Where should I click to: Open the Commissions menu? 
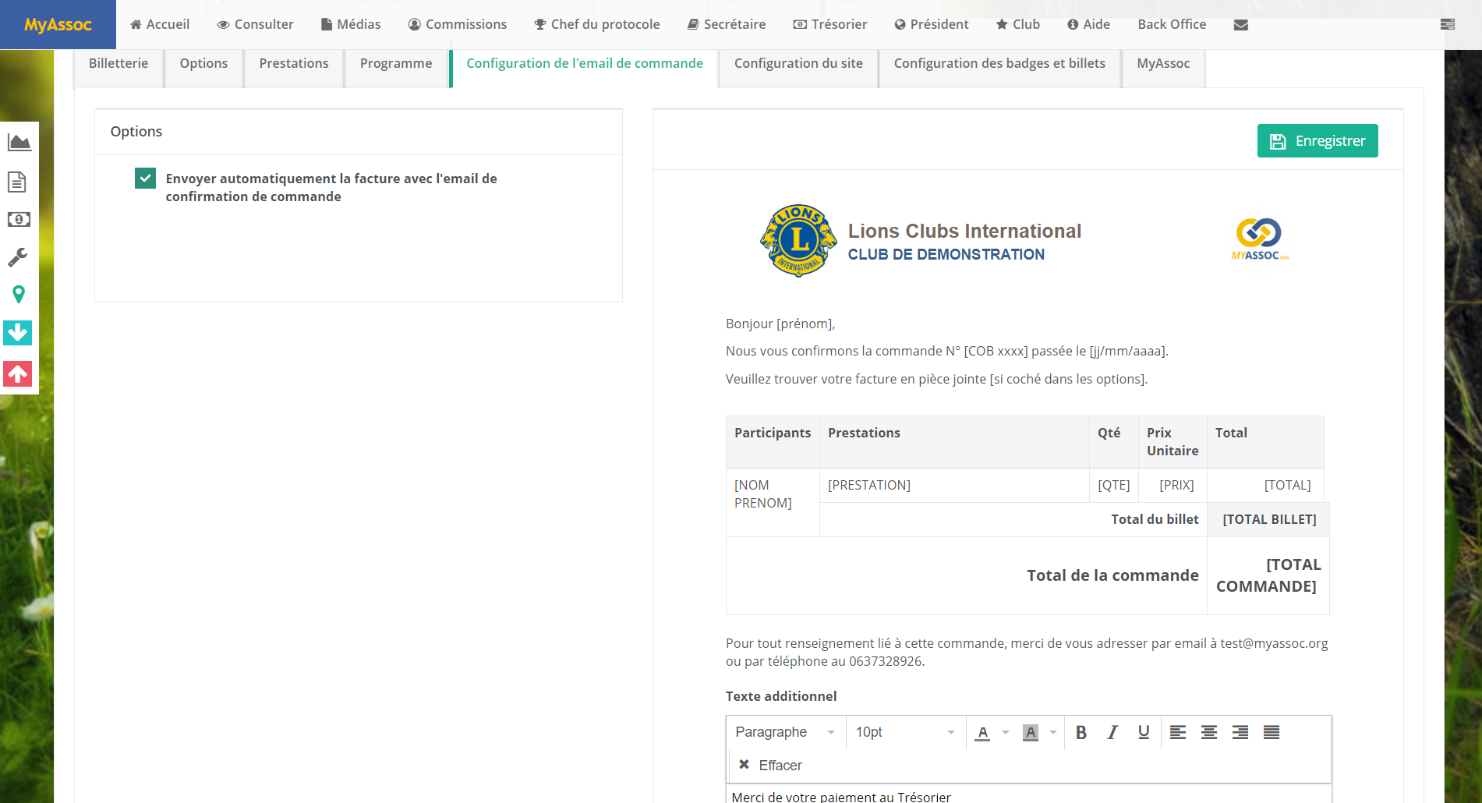(458, 24)
